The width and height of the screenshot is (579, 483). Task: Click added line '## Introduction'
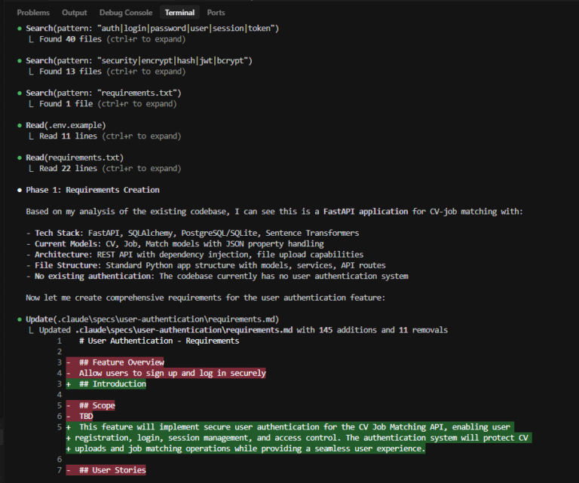(x=106, y=384)
